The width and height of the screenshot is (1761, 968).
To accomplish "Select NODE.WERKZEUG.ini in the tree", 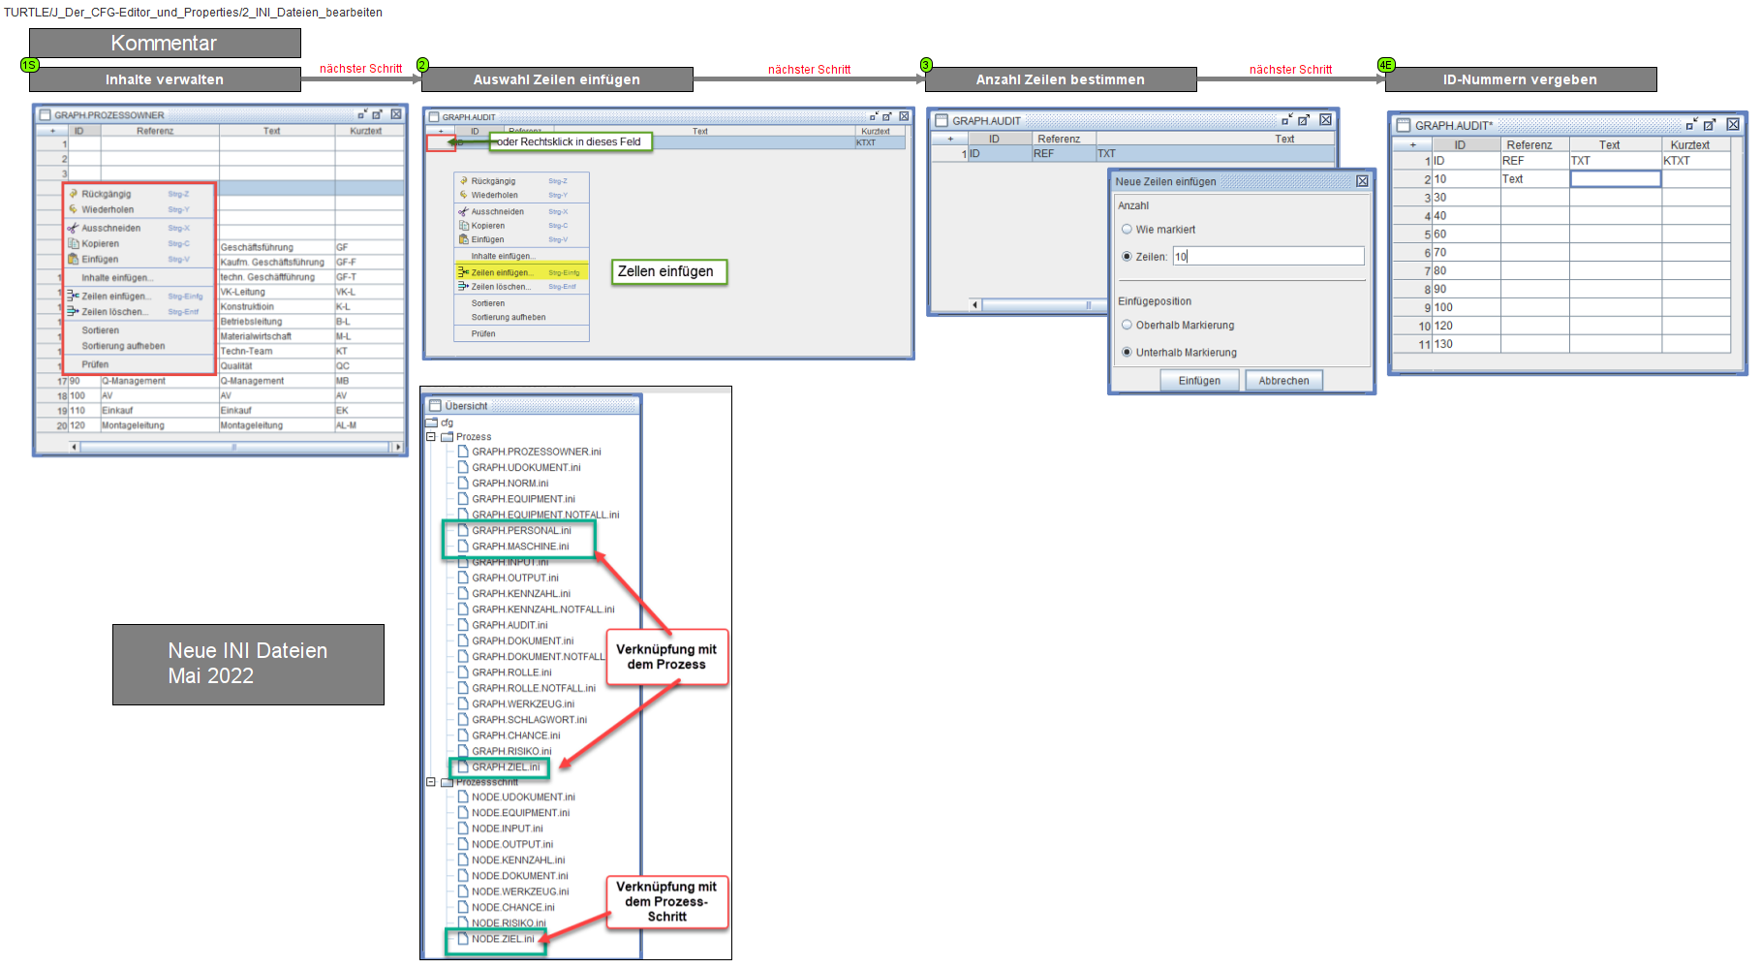I will tap(520, 891).
